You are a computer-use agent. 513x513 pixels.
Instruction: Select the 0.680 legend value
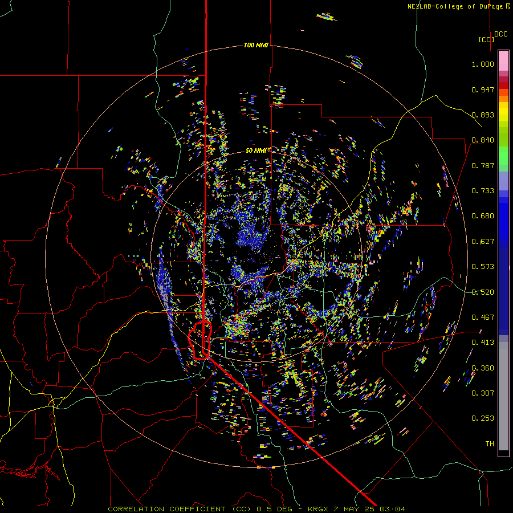(483, 216)
